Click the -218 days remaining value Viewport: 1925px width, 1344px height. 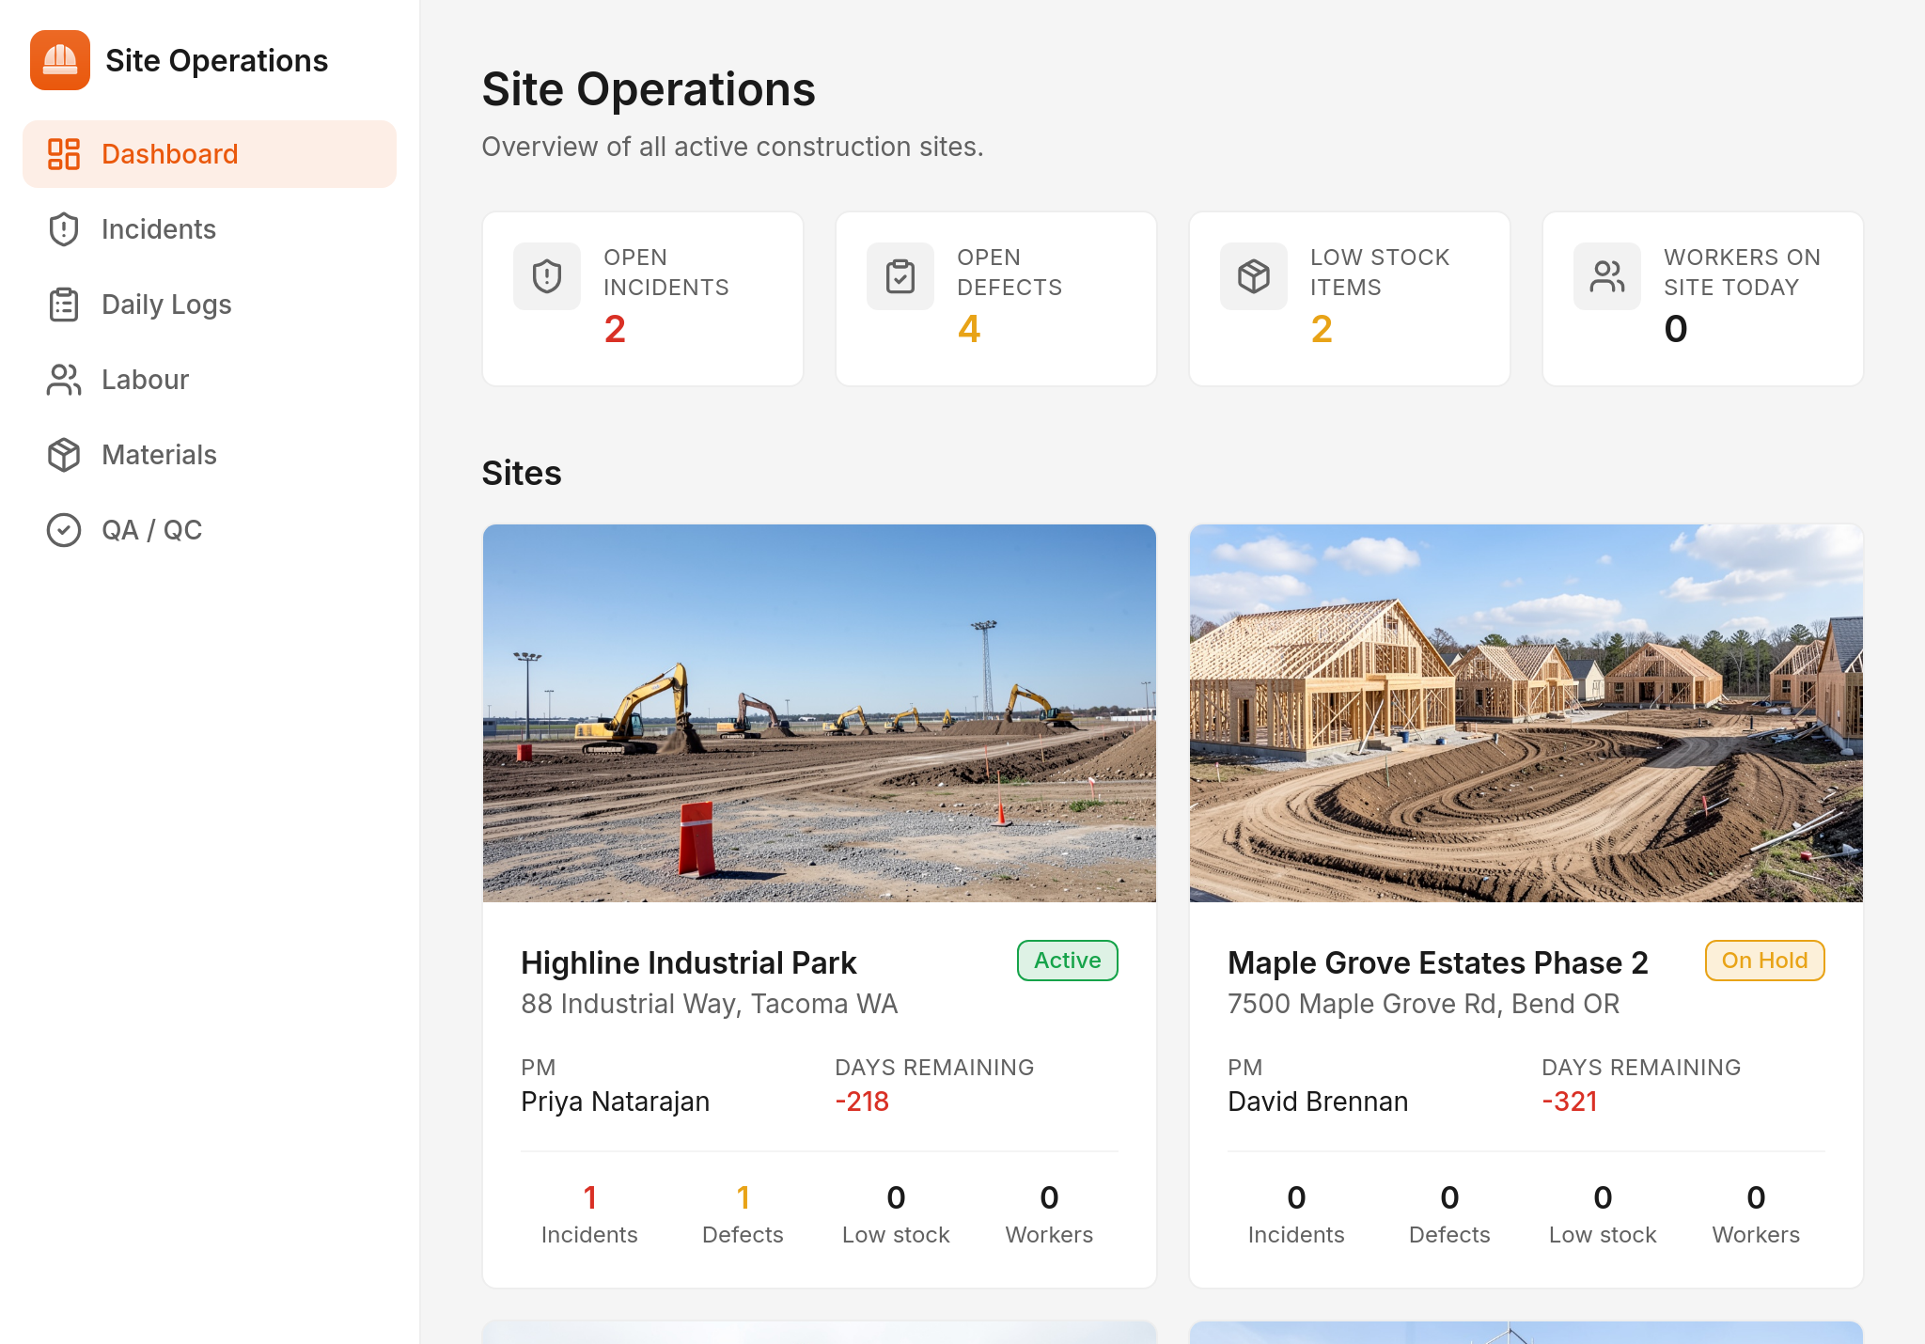[862, 1102]
